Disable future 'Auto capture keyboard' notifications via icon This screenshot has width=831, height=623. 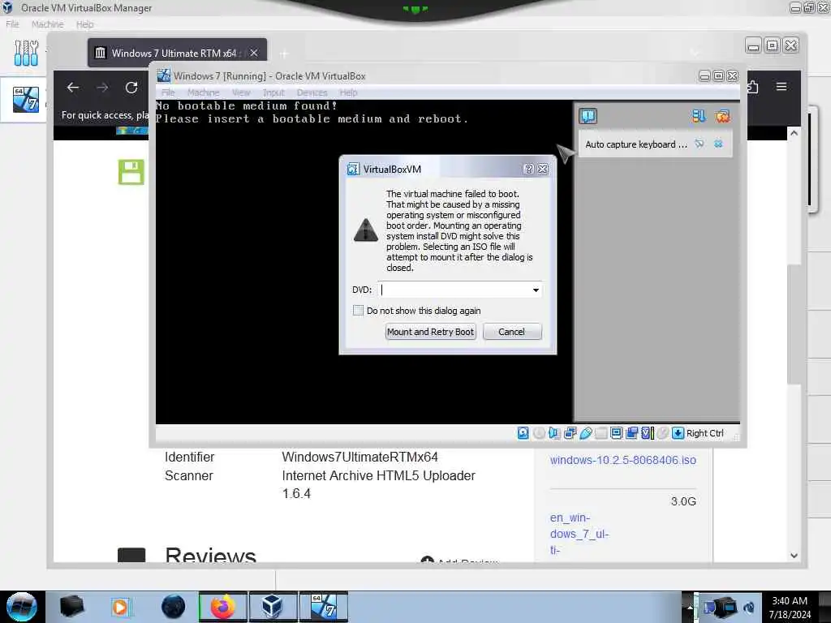click(700, 144)
